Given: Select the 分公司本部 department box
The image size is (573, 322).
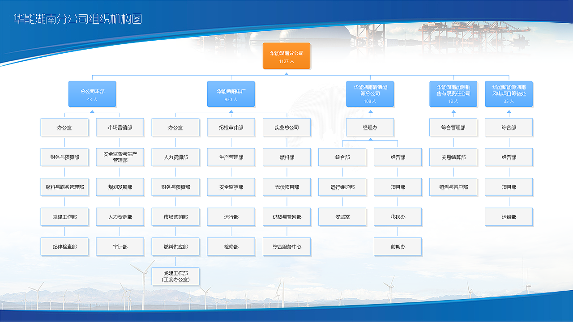Looking at the screenshot, I should click(92, 94).
